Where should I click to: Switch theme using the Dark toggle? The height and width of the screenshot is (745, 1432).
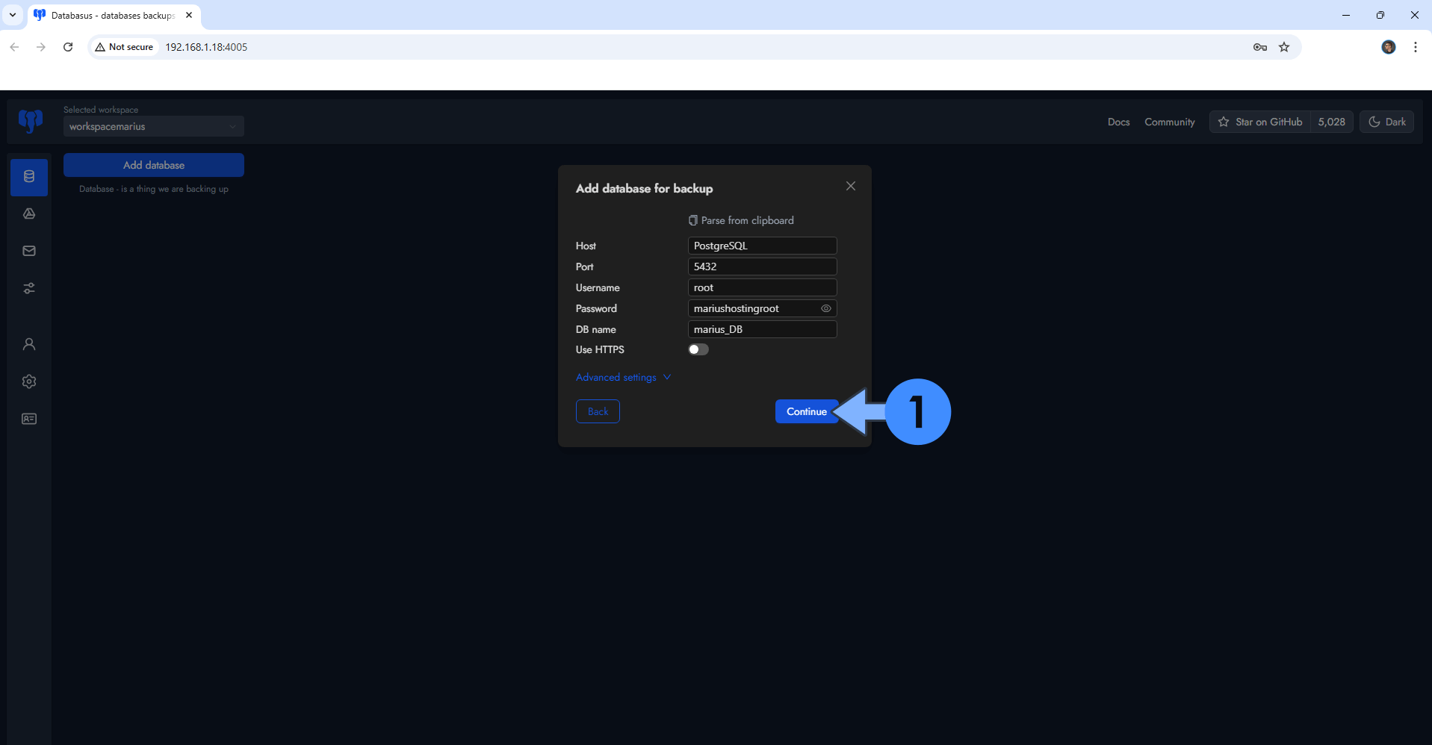coord(1386,122)
